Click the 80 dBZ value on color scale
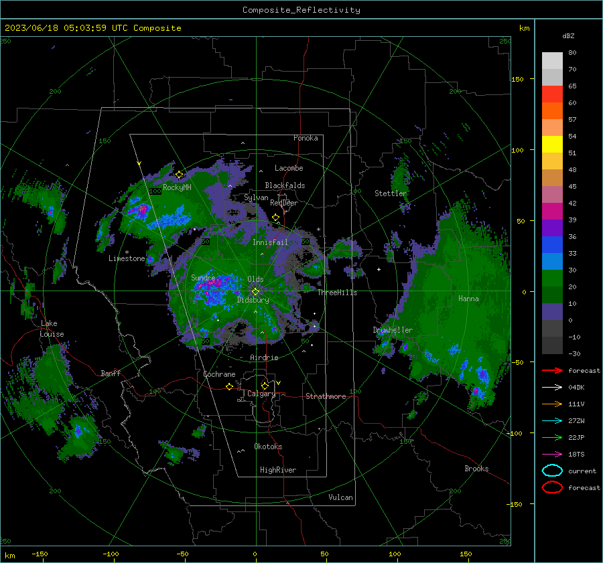The width and height of the screenshot is (603, 563). [572, 53]
